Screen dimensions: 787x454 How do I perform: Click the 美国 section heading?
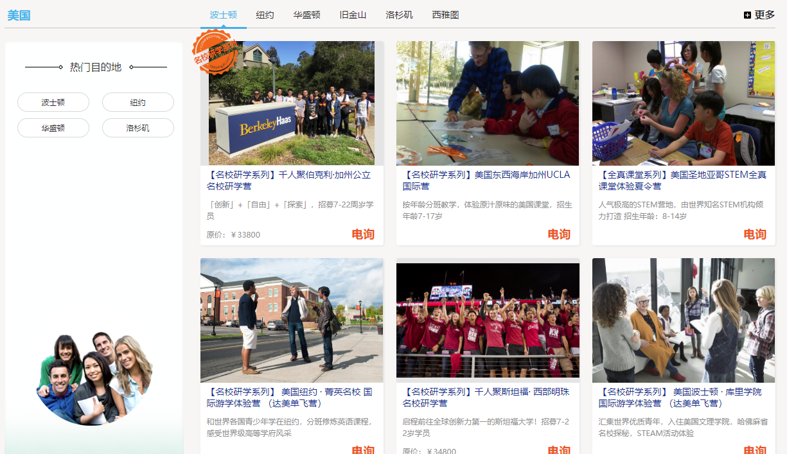[x=19, y=15]
